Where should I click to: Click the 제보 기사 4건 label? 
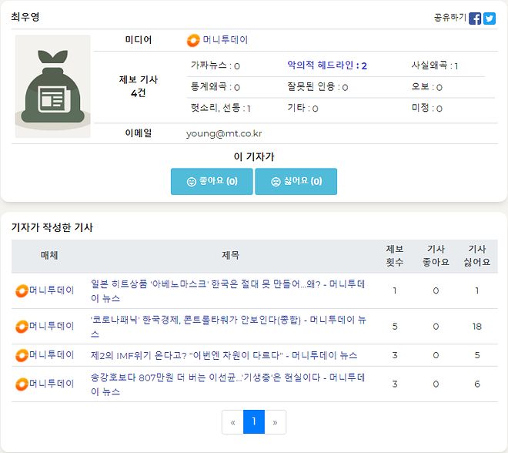(x=139, y=86)
